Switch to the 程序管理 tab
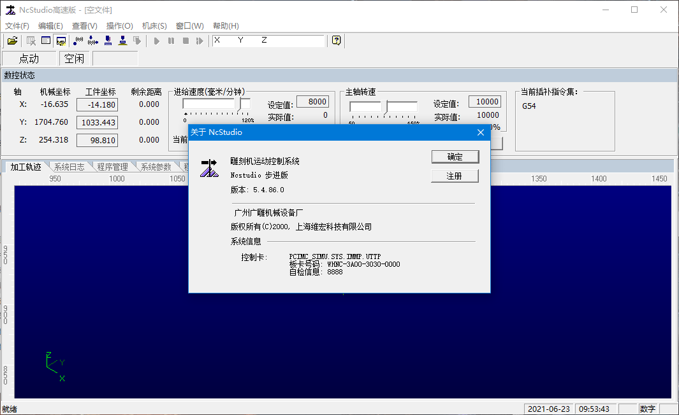The height and width of the screenshot is (415, 679). coord(113,167)
